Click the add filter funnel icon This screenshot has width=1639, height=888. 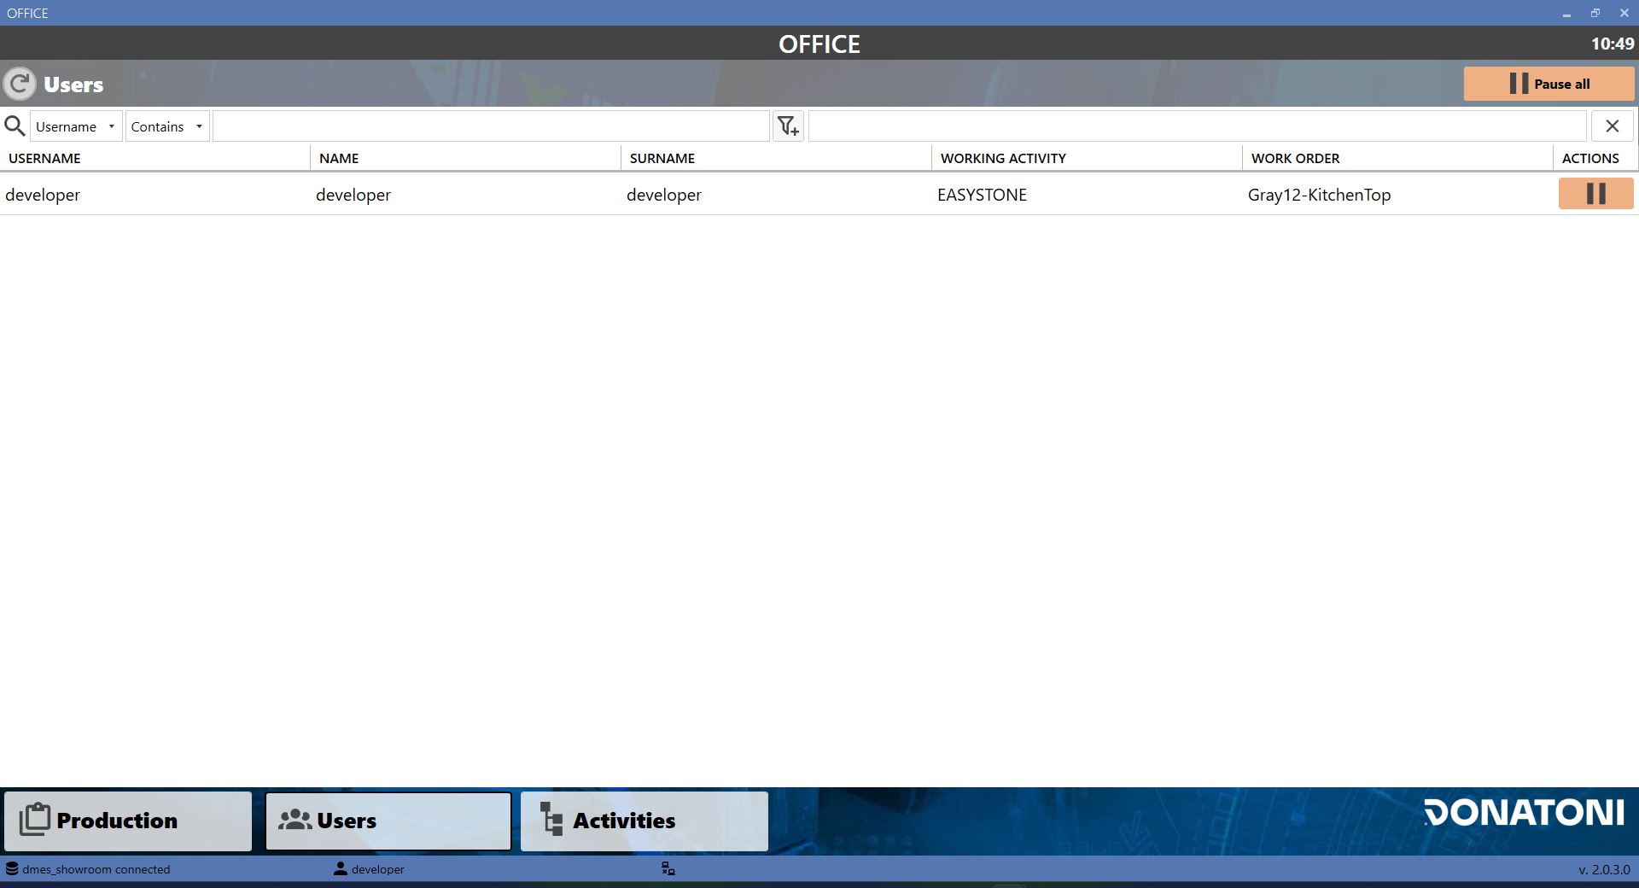click(x=788, y=126)
